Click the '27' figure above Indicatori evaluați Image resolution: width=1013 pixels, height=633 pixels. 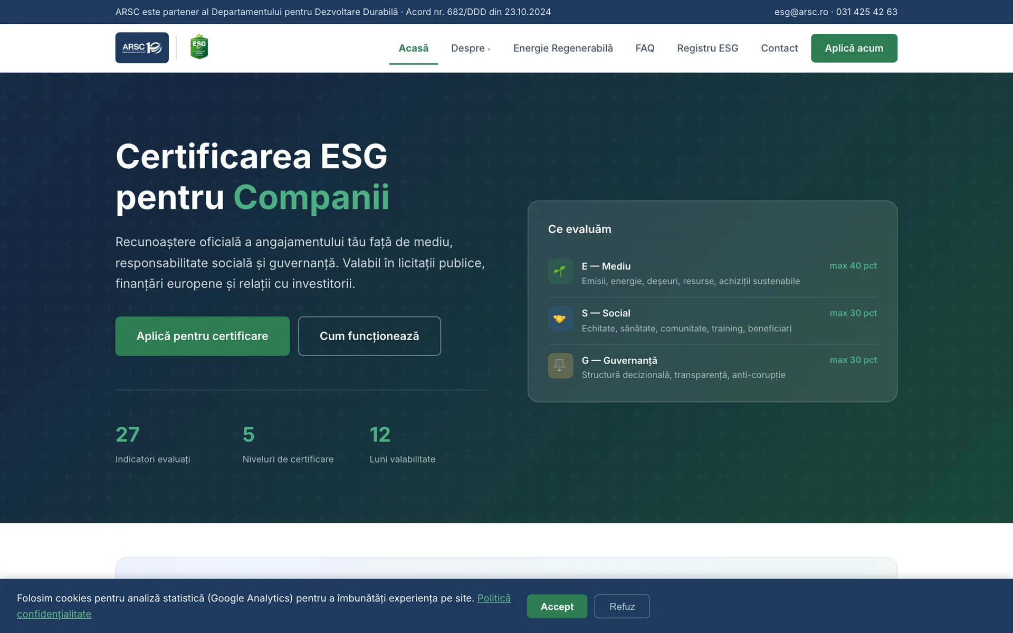[x=128, y=435]
